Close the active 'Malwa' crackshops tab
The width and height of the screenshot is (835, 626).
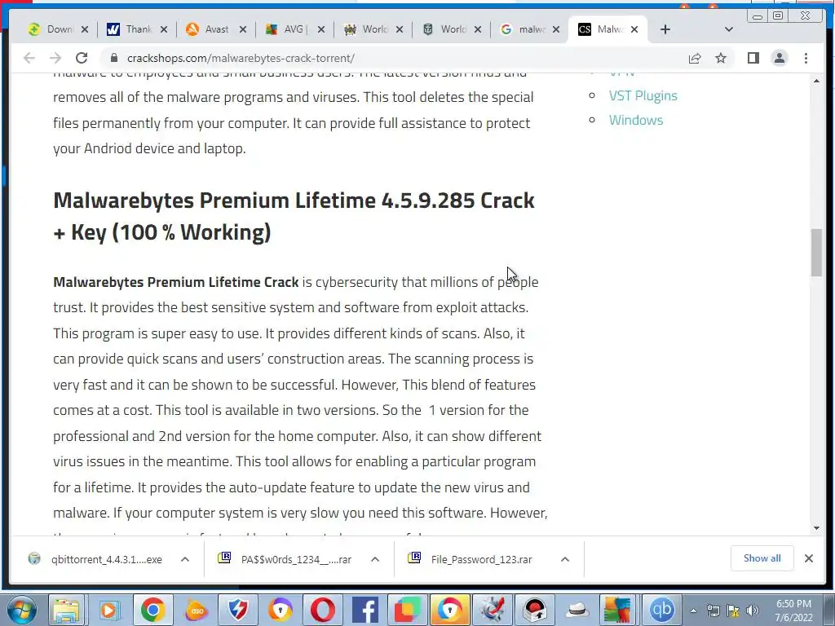[x=634, y=29]
